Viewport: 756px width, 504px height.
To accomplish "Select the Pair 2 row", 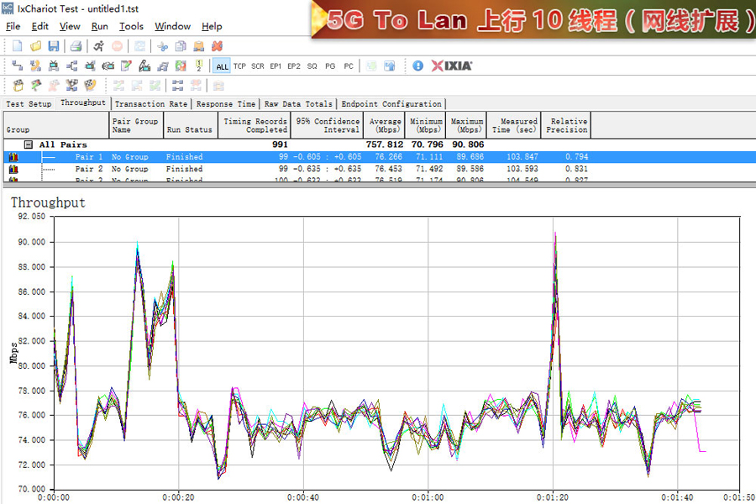I will tap(88, 169).
